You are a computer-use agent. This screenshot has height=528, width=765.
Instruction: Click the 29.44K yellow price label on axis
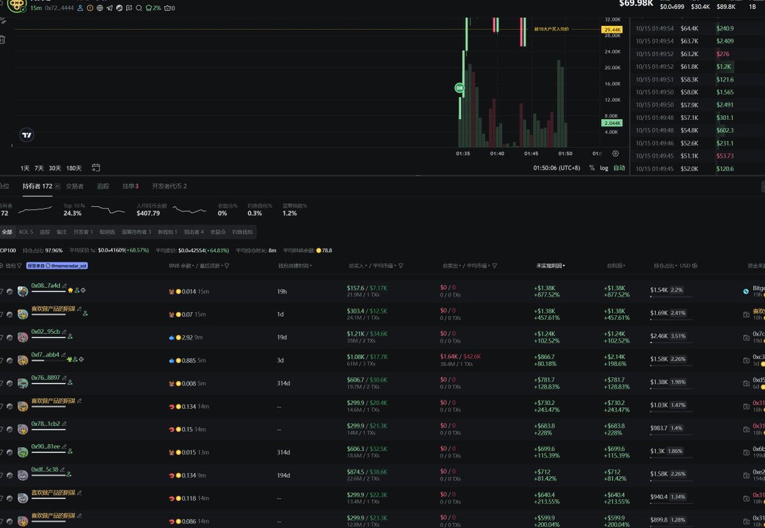611,30
